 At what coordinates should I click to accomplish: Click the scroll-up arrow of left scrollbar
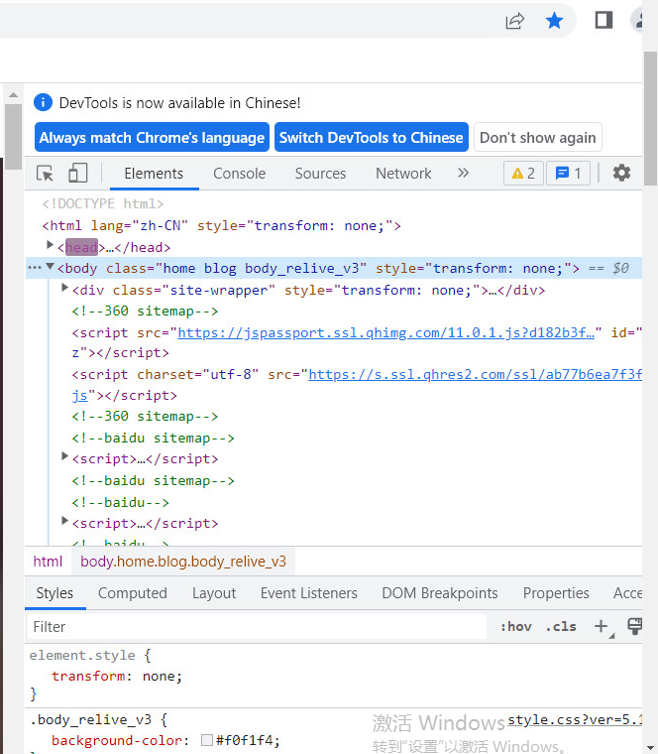14,94
